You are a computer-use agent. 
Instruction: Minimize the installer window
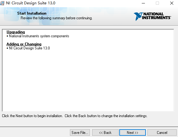point(143,3)
